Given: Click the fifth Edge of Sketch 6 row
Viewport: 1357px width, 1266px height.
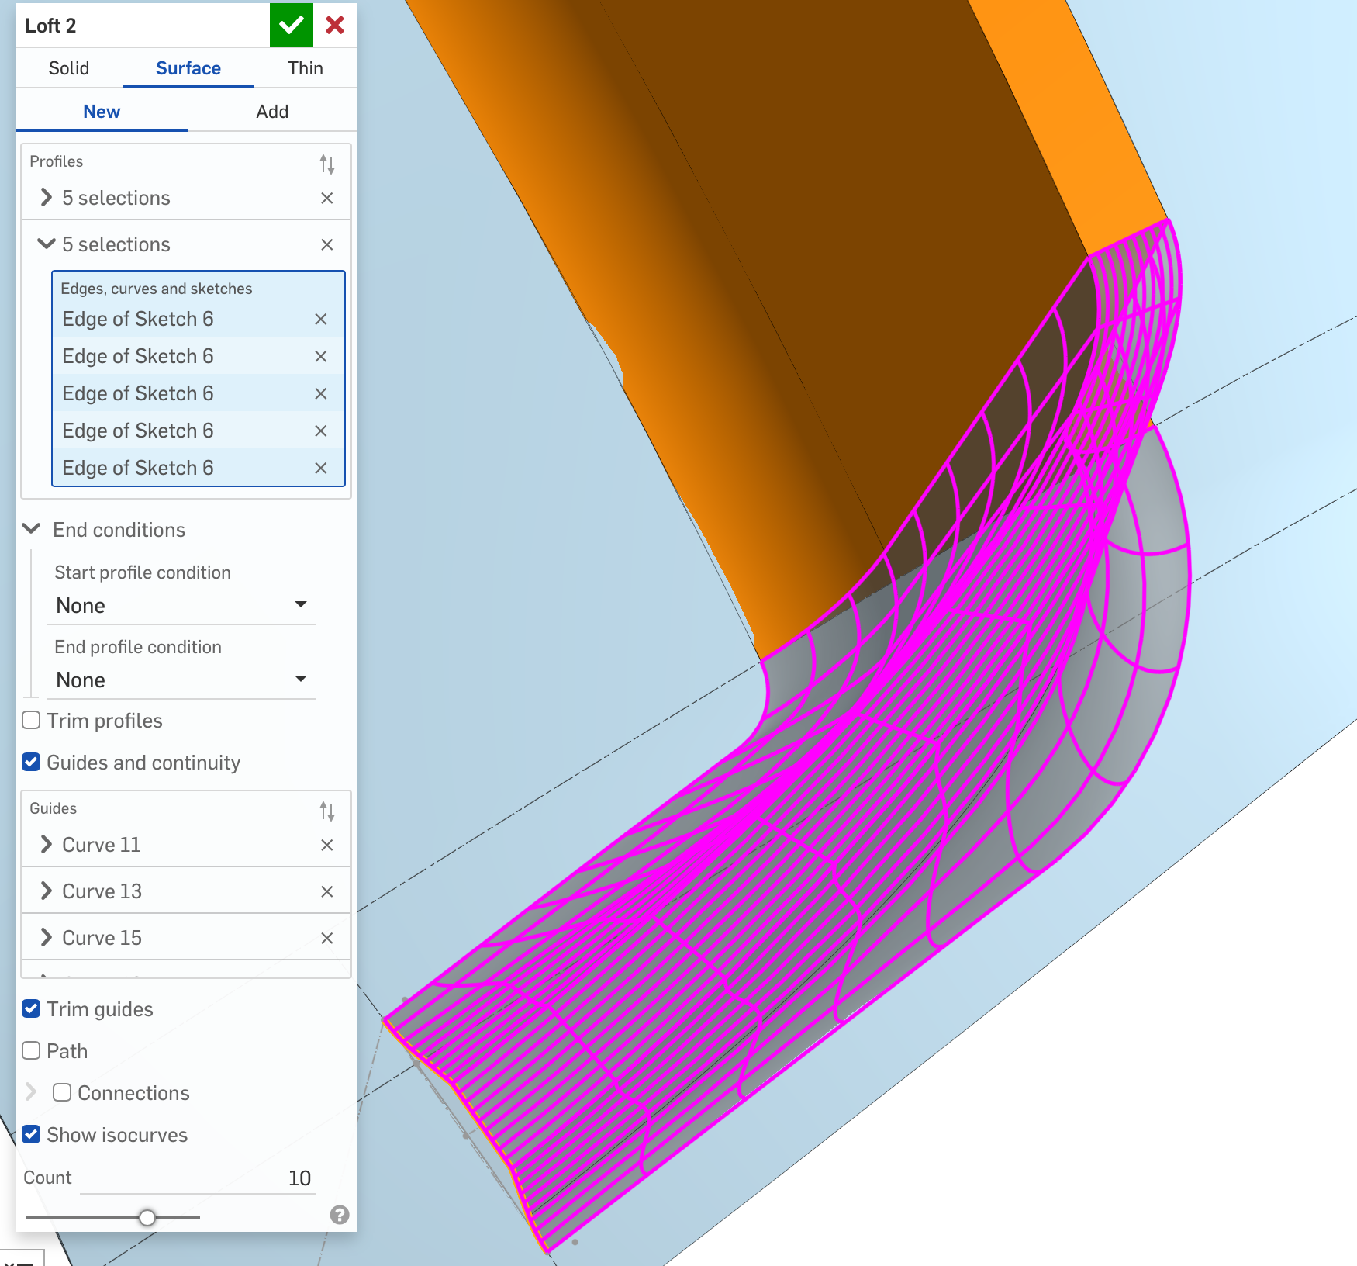Looking at the screenshot, I should 198,468.
